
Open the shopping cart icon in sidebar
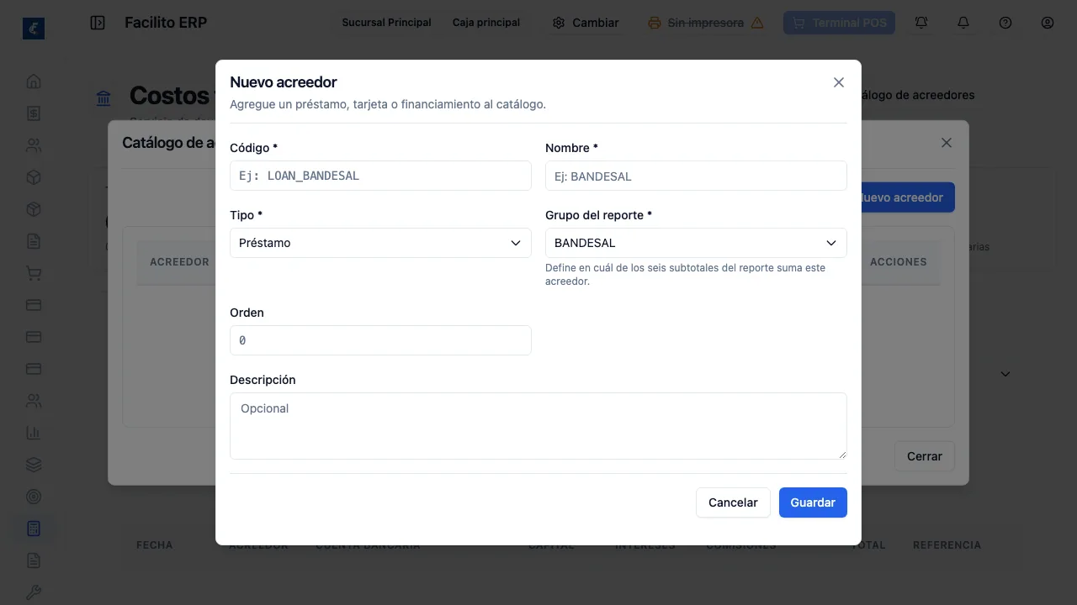[x=34, y=273]
